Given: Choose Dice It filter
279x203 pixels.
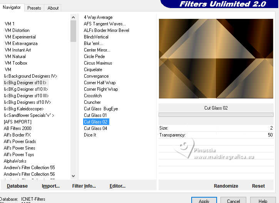Looking at the screenshot, I should click(x=90, y=135).
